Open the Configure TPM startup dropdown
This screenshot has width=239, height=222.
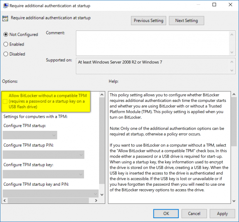(x=30, y=135)
